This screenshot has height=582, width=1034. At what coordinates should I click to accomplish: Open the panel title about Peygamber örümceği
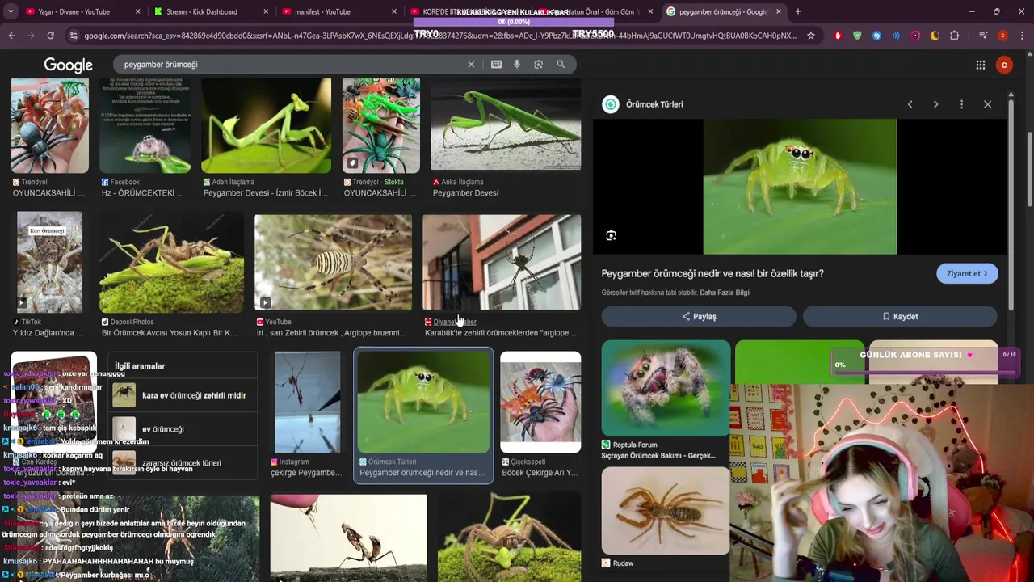pos(712,273)
